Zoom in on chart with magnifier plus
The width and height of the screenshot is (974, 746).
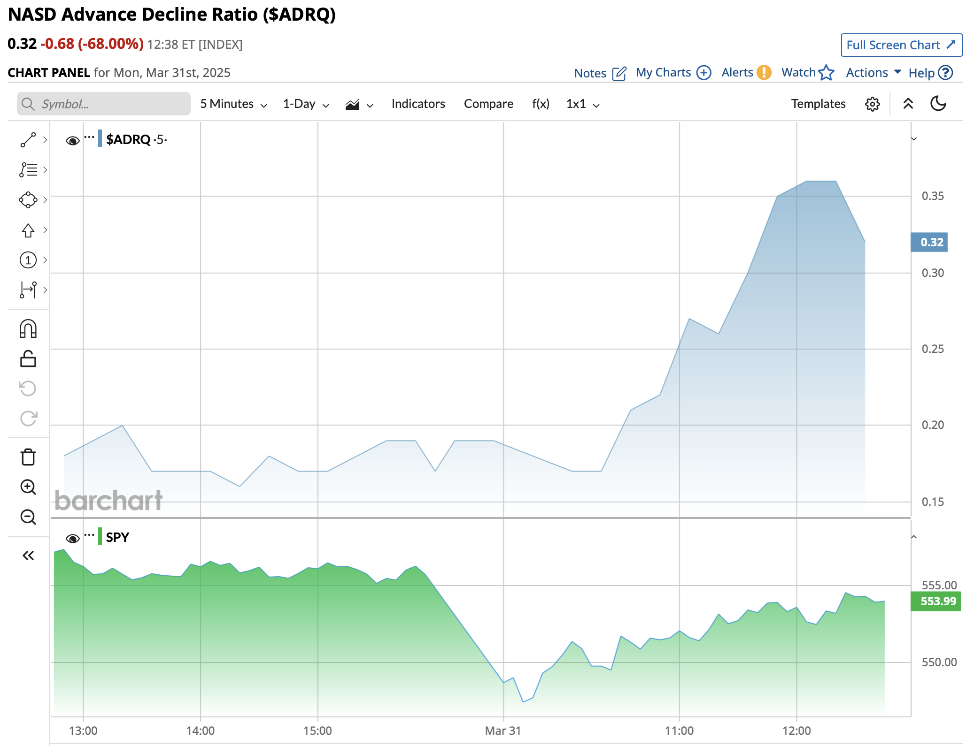click(x=28, y=487)
